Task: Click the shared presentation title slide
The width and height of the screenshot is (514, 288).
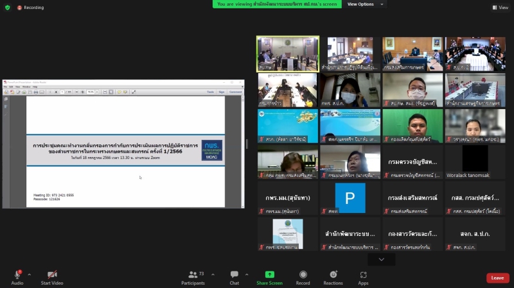Action: tap(125, 151)
